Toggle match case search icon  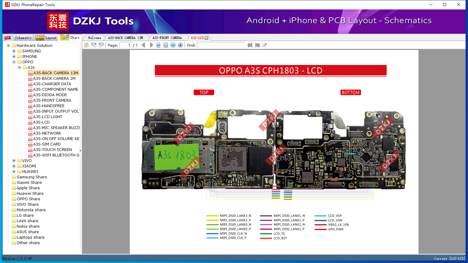click(265, 45)
